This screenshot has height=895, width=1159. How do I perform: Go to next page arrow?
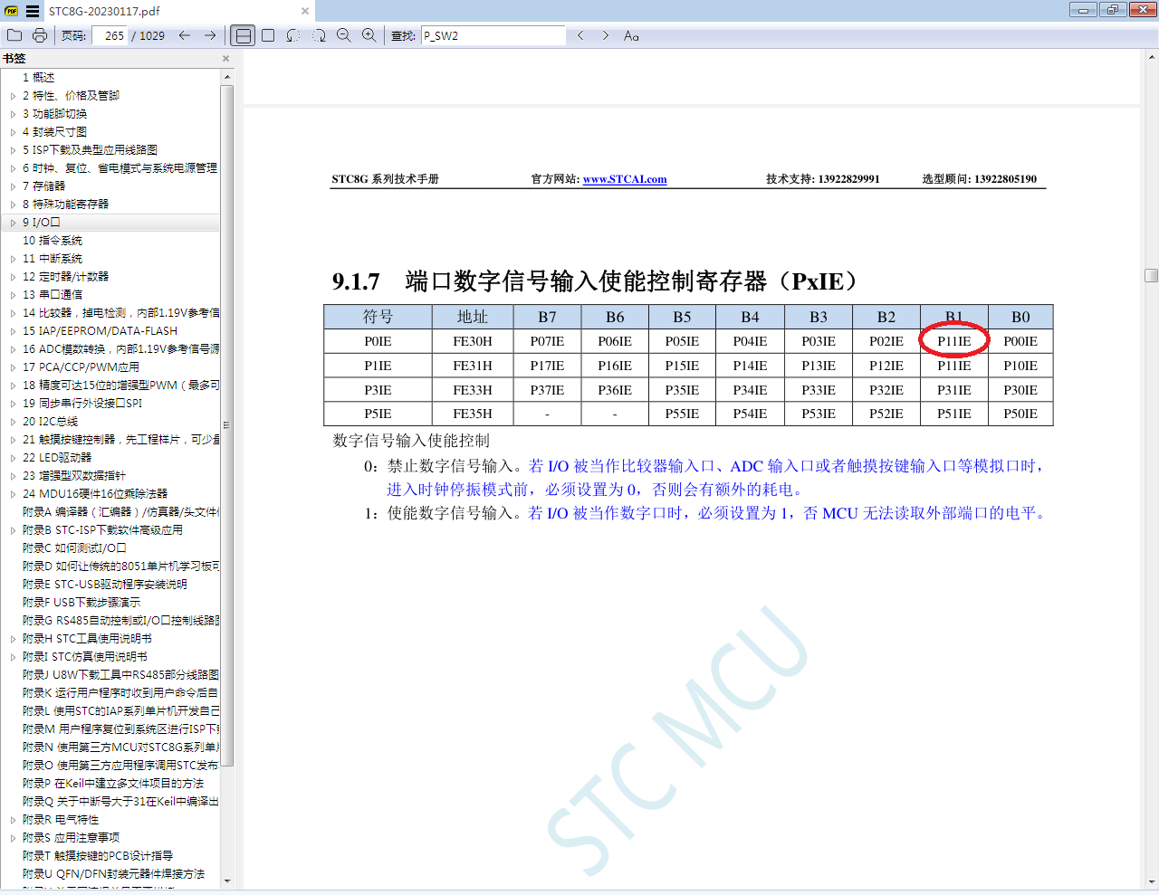[x=210, y=35]
